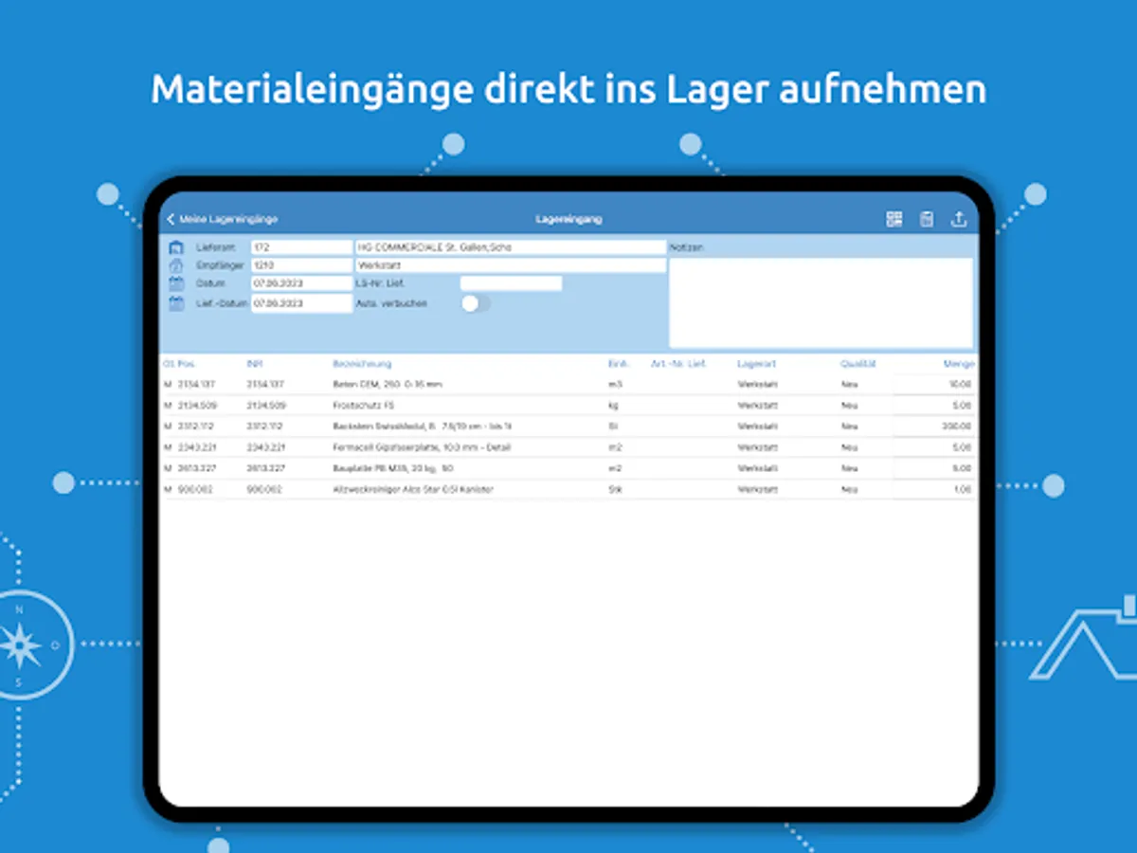Image resolution: width=1137 pixels, height=853 pixels.
Task: Tap the recipient icon beside Empfänger
Action: 175,265
